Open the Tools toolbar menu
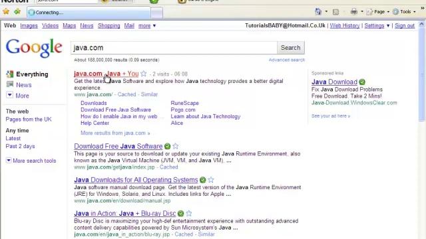Viewport: 426px width, 239px height. coord(404,12)
